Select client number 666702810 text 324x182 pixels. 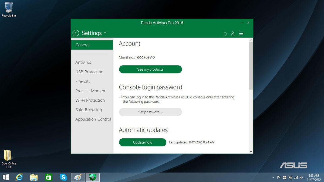pos(146,57)
